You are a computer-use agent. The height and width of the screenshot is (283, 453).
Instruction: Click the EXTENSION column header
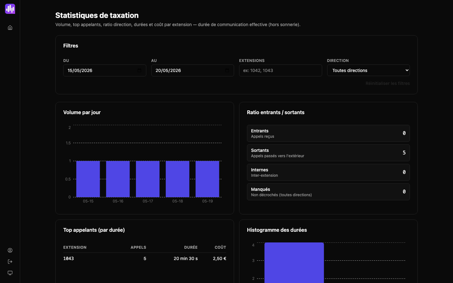point(75,247)
